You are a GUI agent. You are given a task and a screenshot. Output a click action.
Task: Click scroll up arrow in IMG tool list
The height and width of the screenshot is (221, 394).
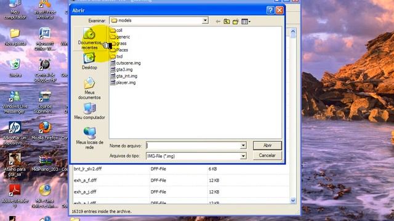pyautogui.click(x=293, y=31)
